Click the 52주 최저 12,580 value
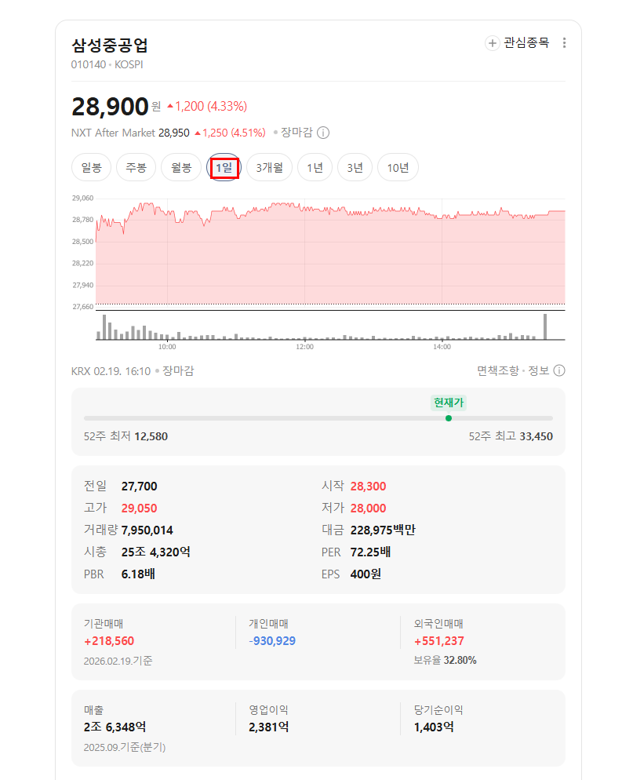 (151, 436)
